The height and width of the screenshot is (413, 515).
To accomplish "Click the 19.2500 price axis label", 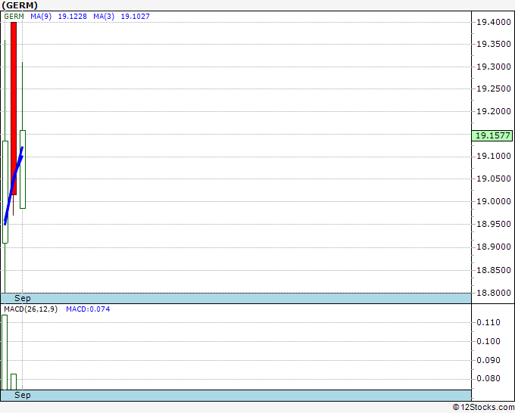I will coord(494,89).
